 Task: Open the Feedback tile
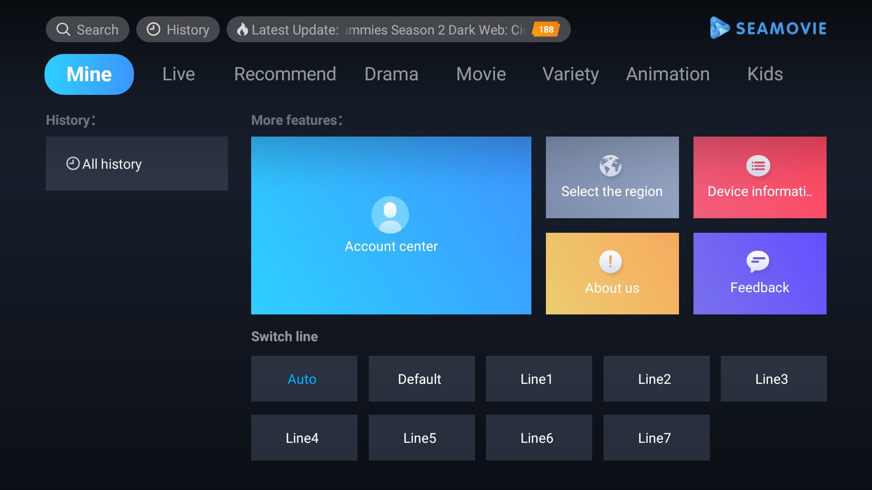tap(760, 274)
